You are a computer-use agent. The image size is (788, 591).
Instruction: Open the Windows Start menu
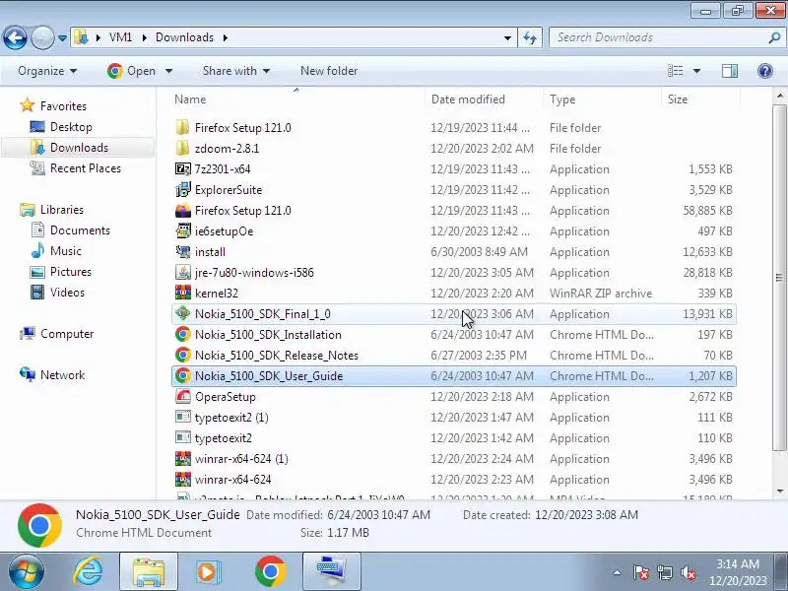click(x=27, y=572)
